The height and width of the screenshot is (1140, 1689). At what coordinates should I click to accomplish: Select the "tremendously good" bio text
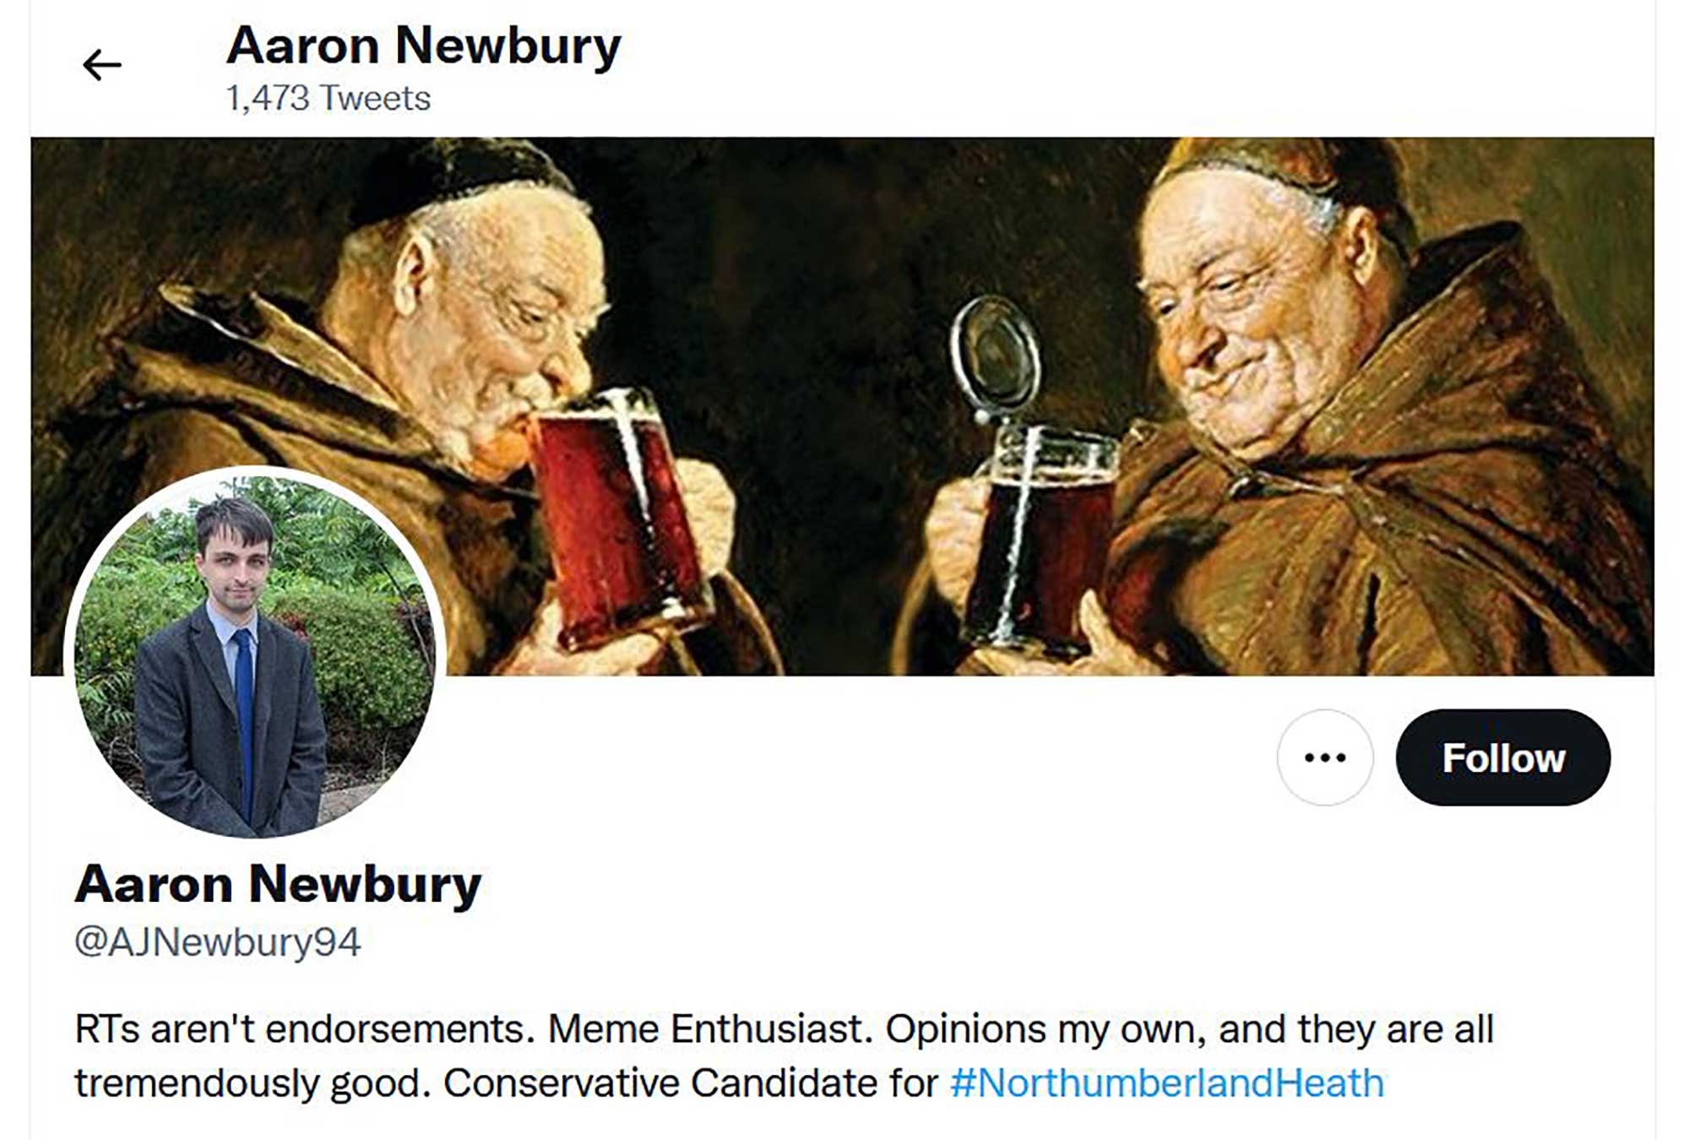point(253,1083)
